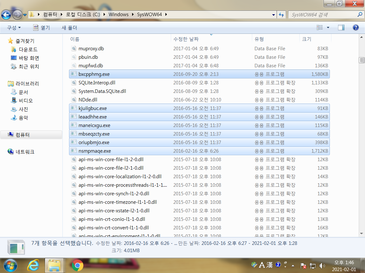This screenshot has height=273, width=365.
Task: Select the SQLite.Interop.dll file icon
Action: click(74, 83)
